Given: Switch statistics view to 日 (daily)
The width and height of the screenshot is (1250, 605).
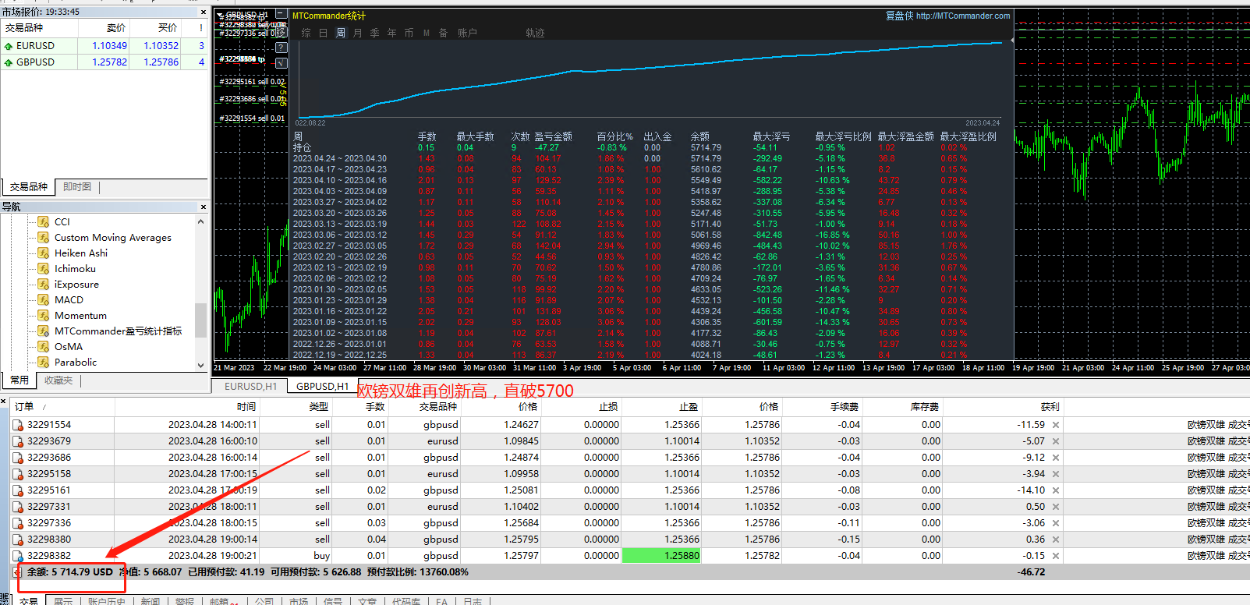Looking at the screenshot, I should point(324,33).
